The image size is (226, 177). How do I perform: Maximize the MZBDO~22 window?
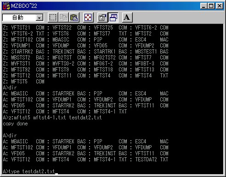[x=211, y=6]
